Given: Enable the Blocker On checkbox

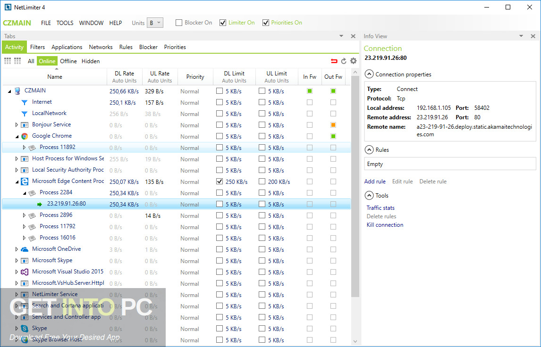Looking at the screenshot, I should [x=179, y=23].
